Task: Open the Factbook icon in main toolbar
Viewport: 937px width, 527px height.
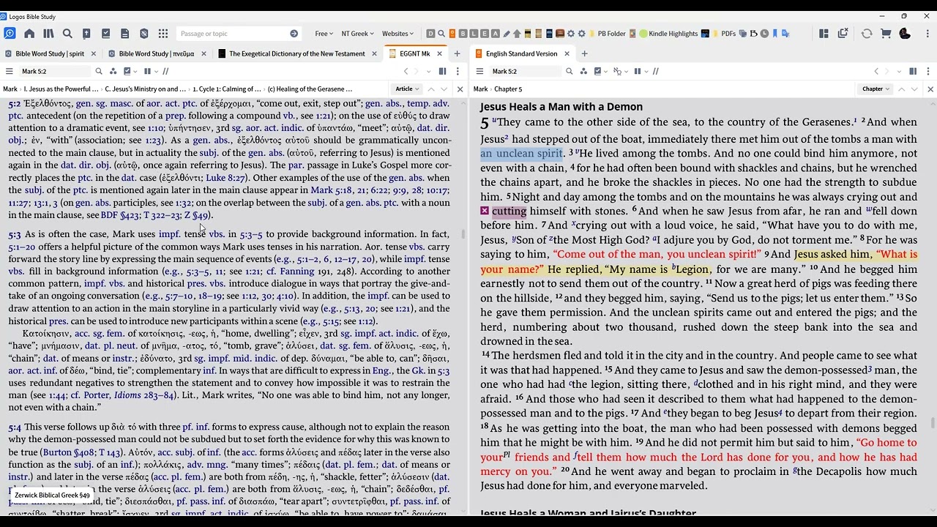Action: pyautogui.click(x=86, y=33)
